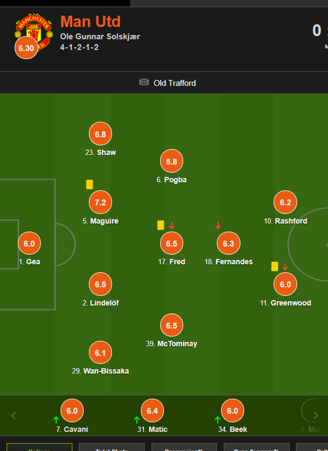This screenshot has width=328, height=451.
Task: Open substitute Cavani's rating badge
Action: click(x=72, y=411)
